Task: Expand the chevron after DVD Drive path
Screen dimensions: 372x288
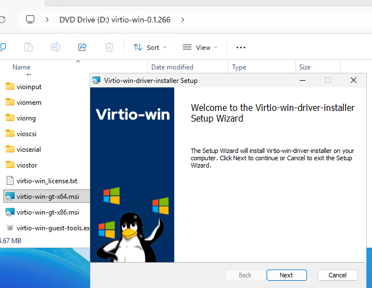Action: pos(183,20)
